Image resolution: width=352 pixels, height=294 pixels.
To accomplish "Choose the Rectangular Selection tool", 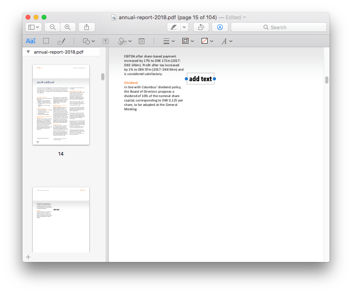I will tap(46, 41).
